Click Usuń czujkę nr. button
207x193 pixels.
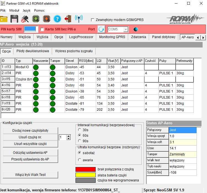30,137
